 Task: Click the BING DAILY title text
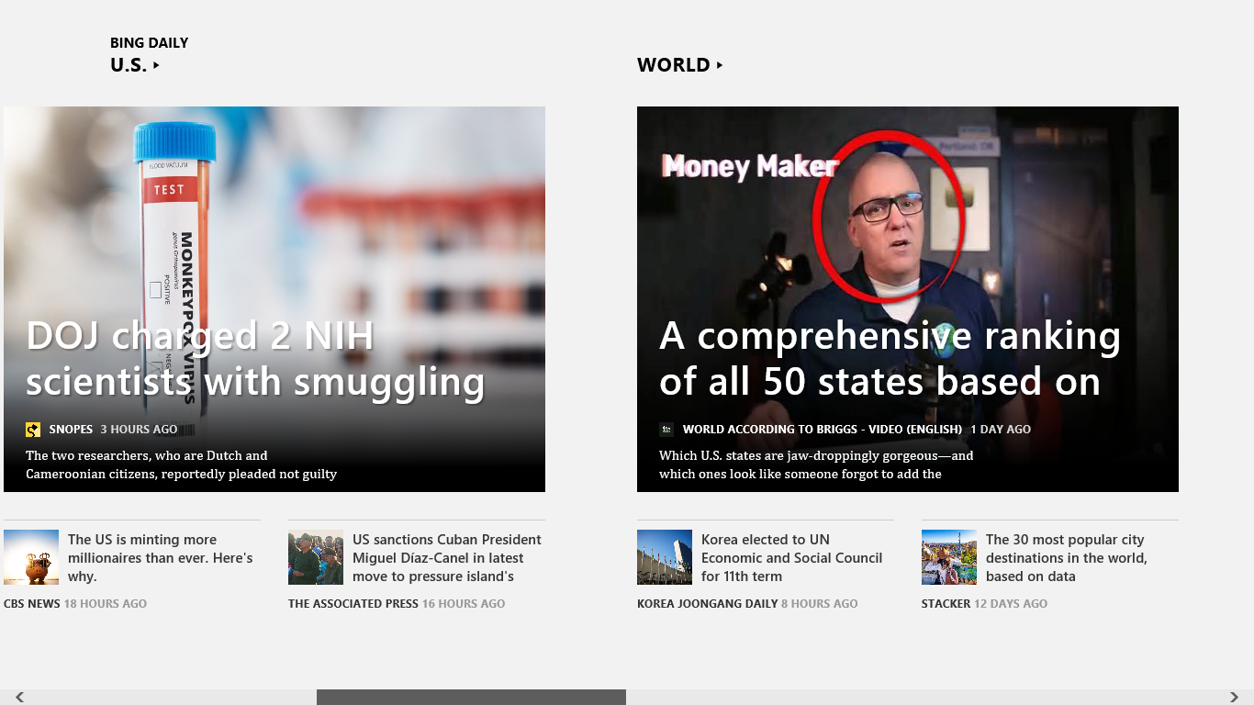click(x=149, y=42)
